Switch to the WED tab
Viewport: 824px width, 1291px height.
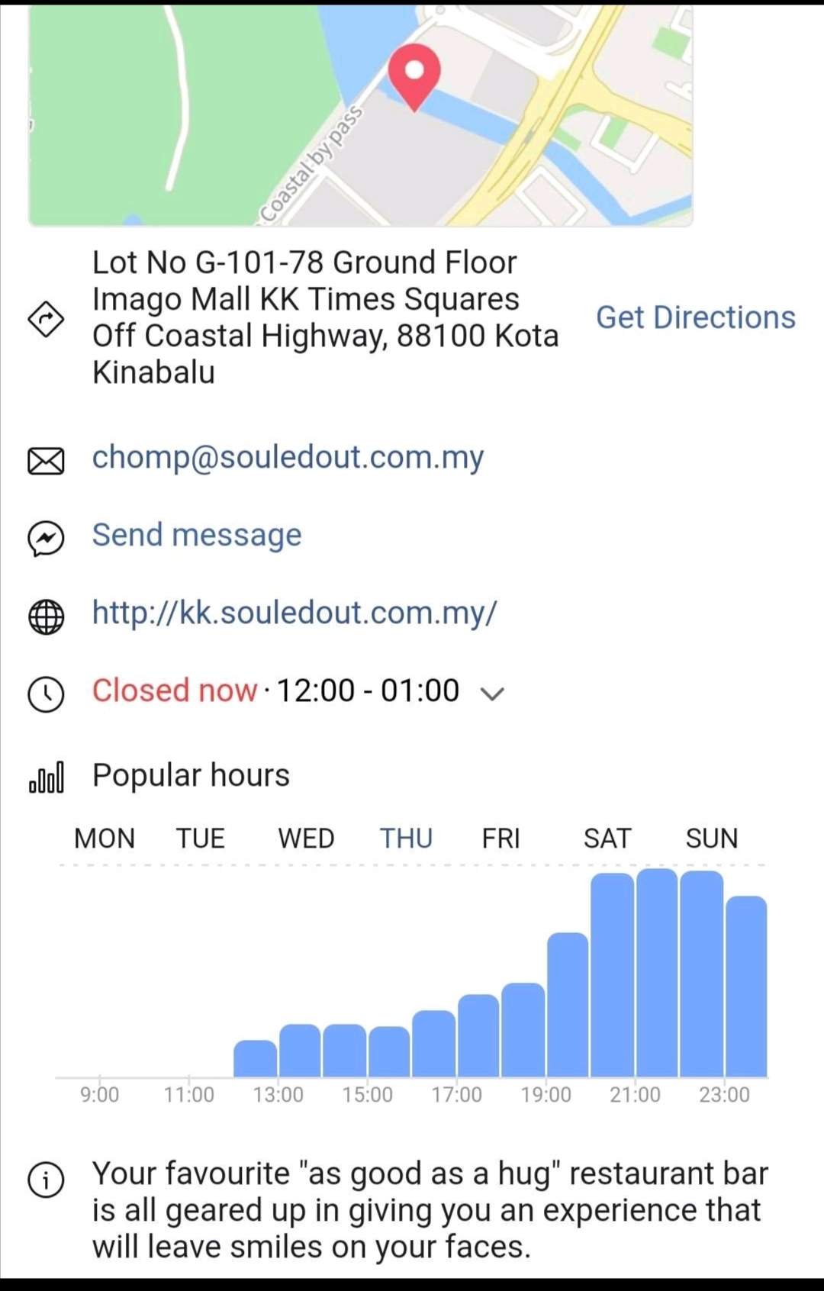coord(306,839)
